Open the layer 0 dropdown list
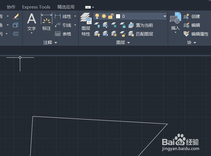This screenshot has width=211, height=156. coord(165,16)
